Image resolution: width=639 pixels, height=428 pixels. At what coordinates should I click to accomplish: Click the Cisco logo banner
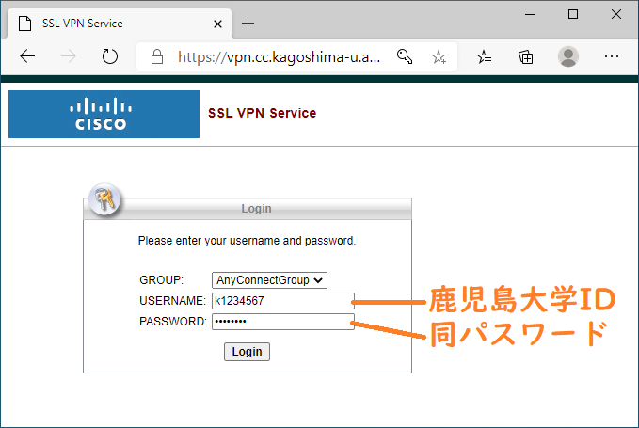[104, 114]
